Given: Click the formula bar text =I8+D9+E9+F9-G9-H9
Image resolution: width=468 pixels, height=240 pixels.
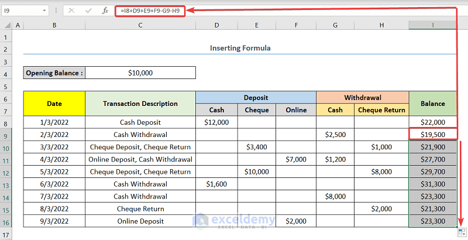Looking at the screenshot, I should pos(150,11).
